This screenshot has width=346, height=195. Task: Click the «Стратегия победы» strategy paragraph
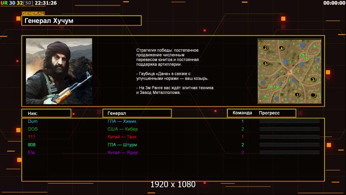click(x=167, y=57)
